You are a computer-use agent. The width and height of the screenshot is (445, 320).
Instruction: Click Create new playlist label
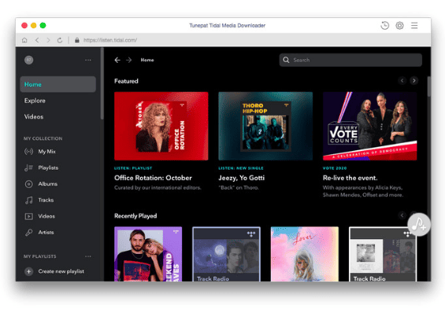pyautogui.click(x=61, y=271)
